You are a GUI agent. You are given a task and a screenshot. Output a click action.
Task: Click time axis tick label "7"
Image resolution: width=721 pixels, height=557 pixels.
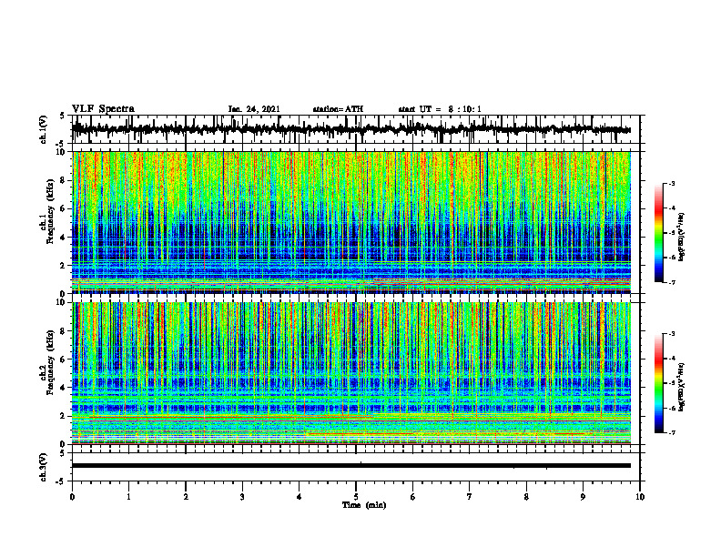470,497
